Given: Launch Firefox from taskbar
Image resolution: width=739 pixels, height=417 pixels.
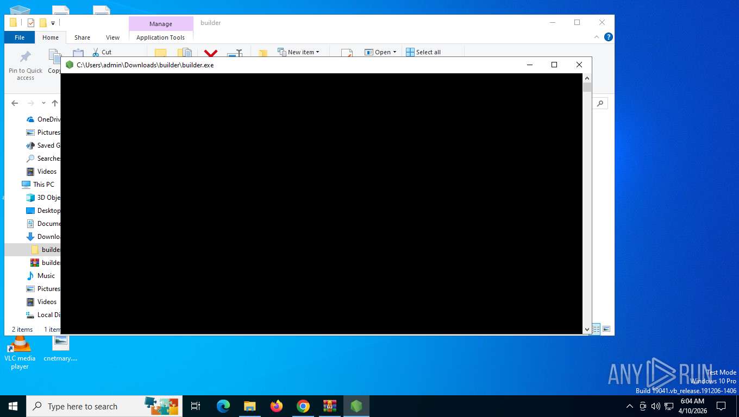Looking at the screenshot, I should click(277, 406).
